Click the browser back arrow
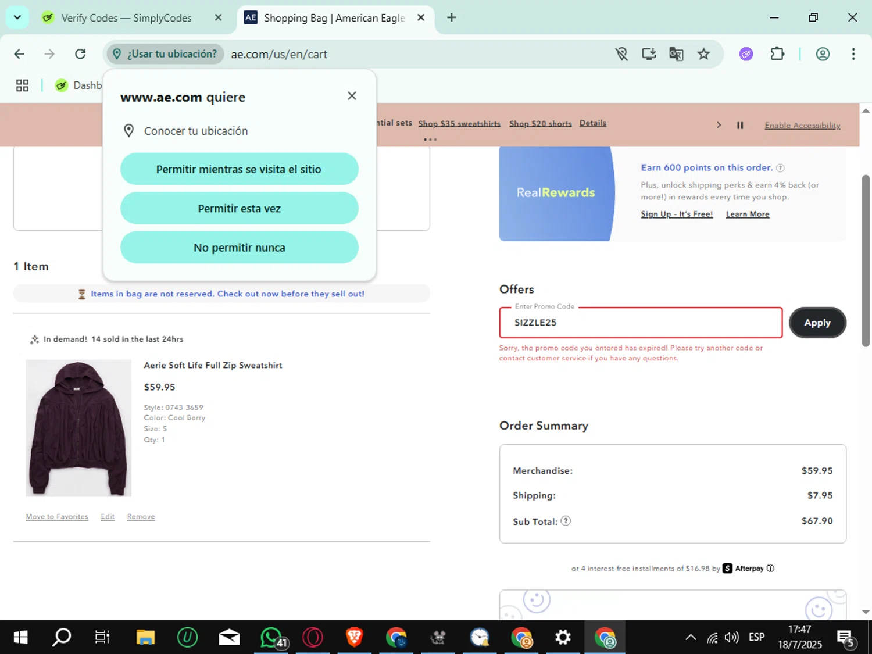Screen dimensions: 872x654 pos(19,54)
